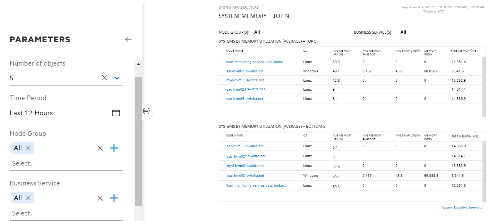Collapse the Parameters panel using the back arrow
Image resolution: width=490 pixels, height=221 pixels.
point(128,39)
